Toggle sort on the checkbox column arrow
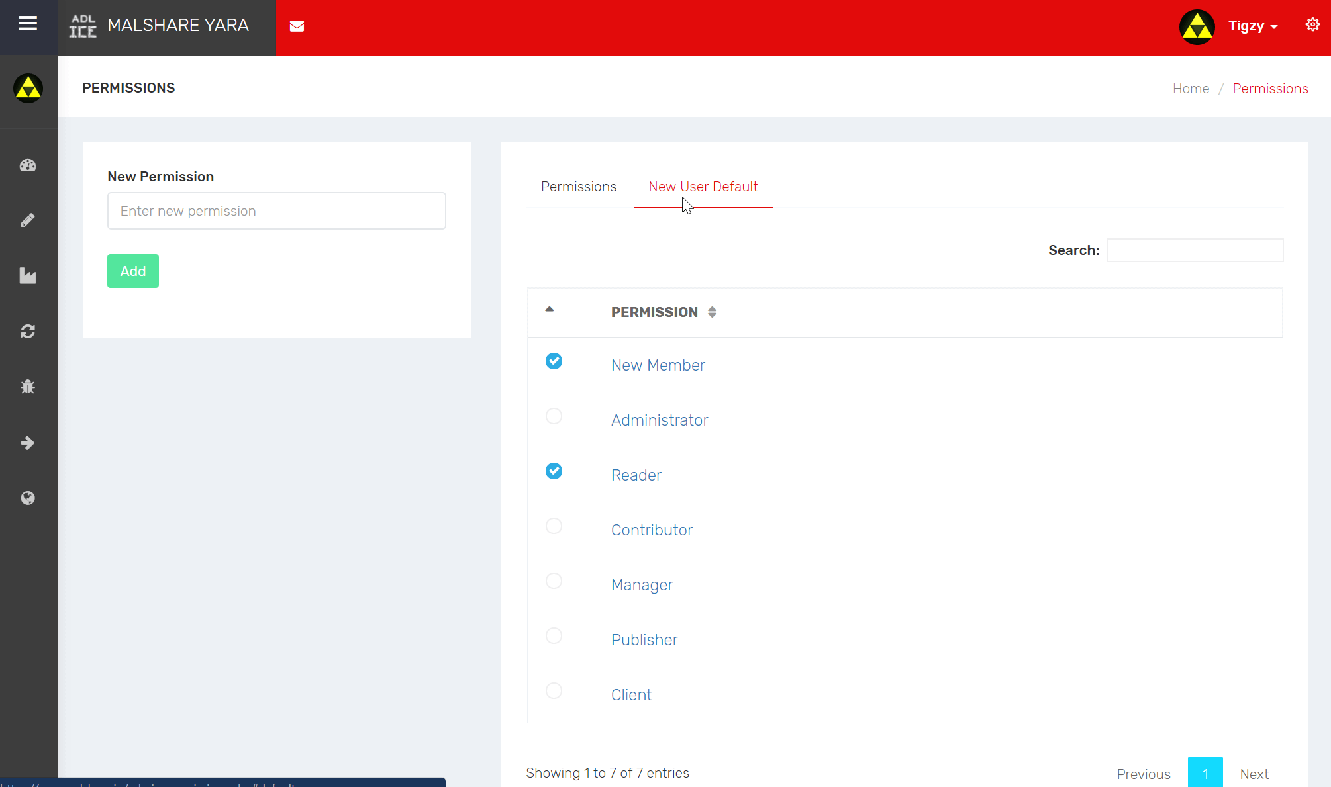This screenshot has width=1331, height=787. (549, 310)
